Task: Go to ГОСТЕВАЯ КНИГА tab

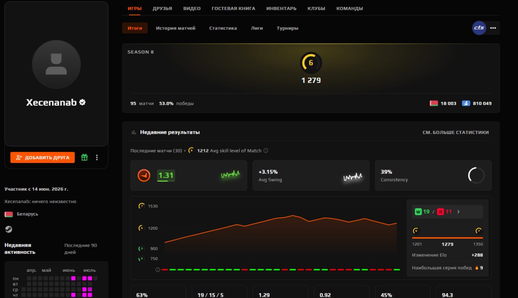Action: (x=234, y=8)
